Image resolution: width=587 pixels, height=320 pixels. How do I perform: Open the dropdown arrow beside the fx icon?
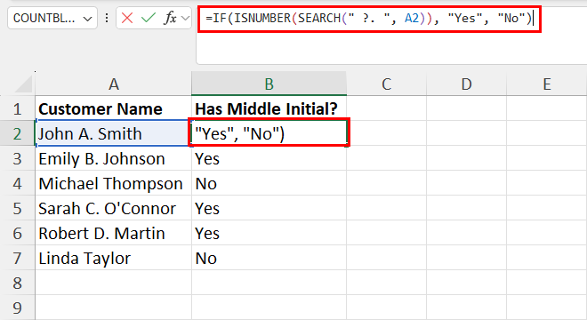coord(185,18)
